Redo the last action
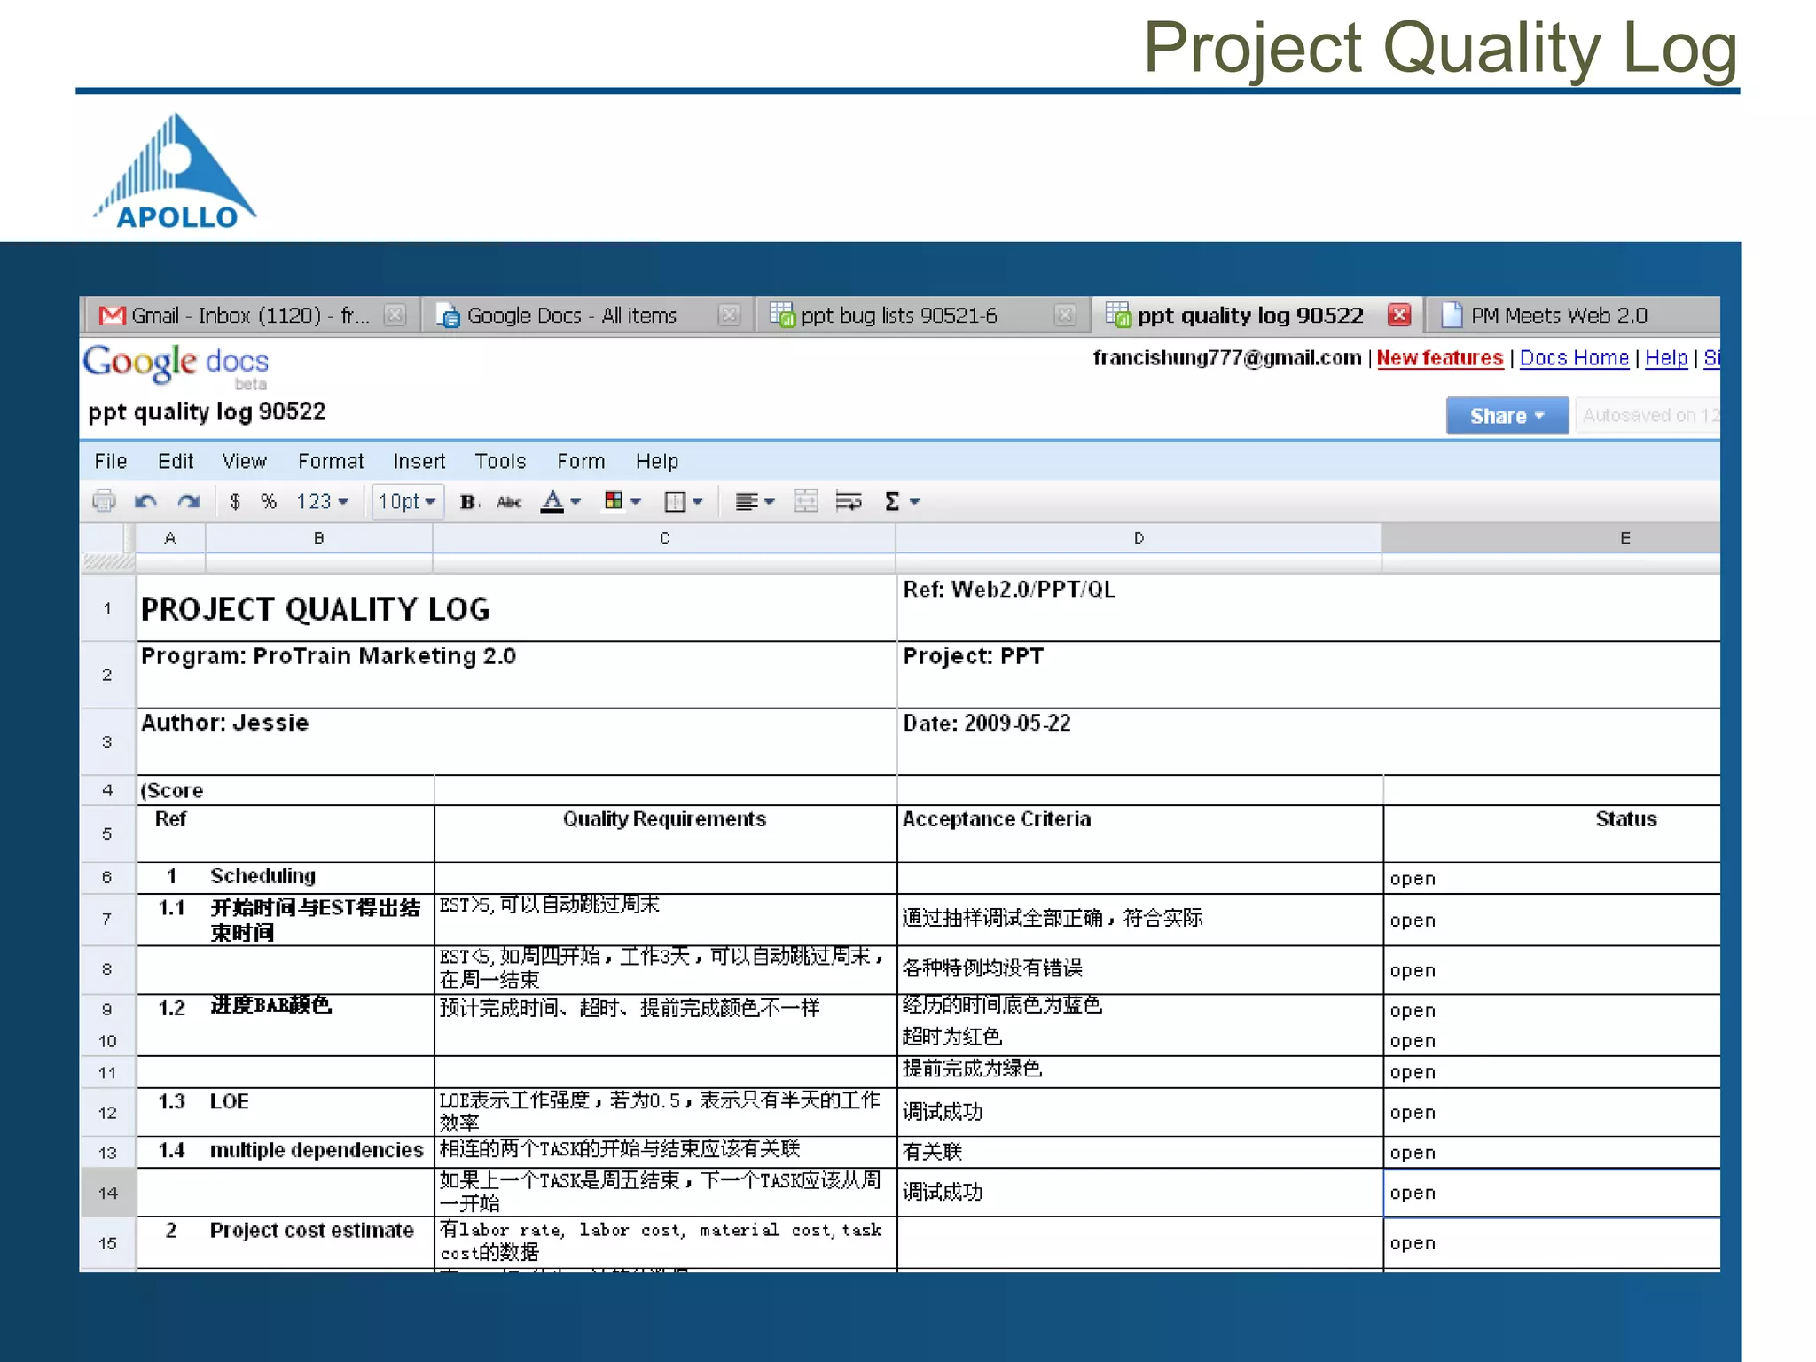 [188, 501]
